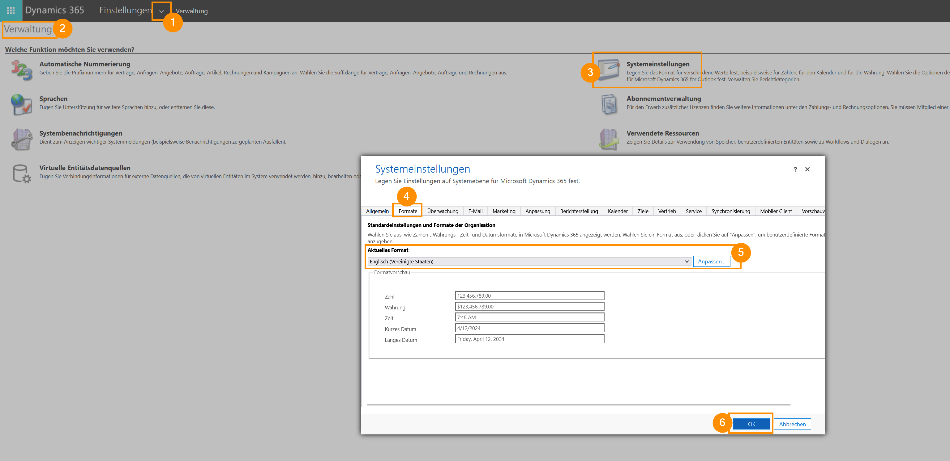Switch to the Synchronisierung tab
The height and width of the screenshot is (461, 950).
click(730, 211)
